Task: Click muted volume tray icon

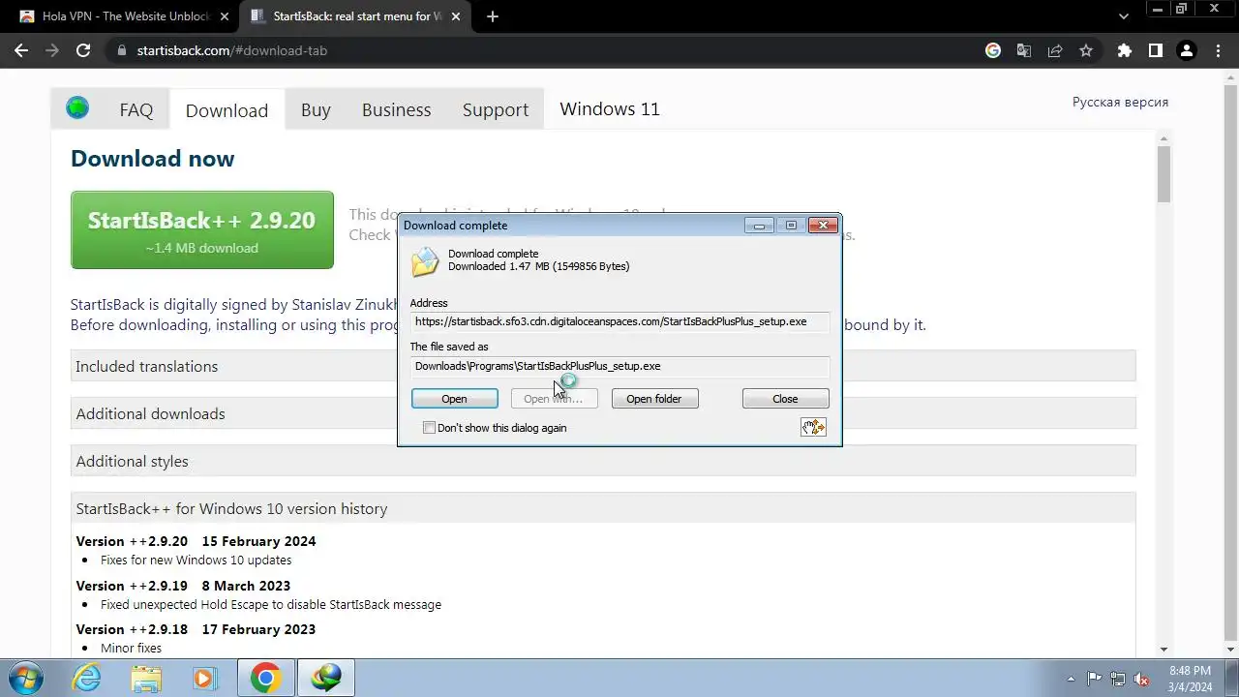Action: click(x=1141, y=679)
